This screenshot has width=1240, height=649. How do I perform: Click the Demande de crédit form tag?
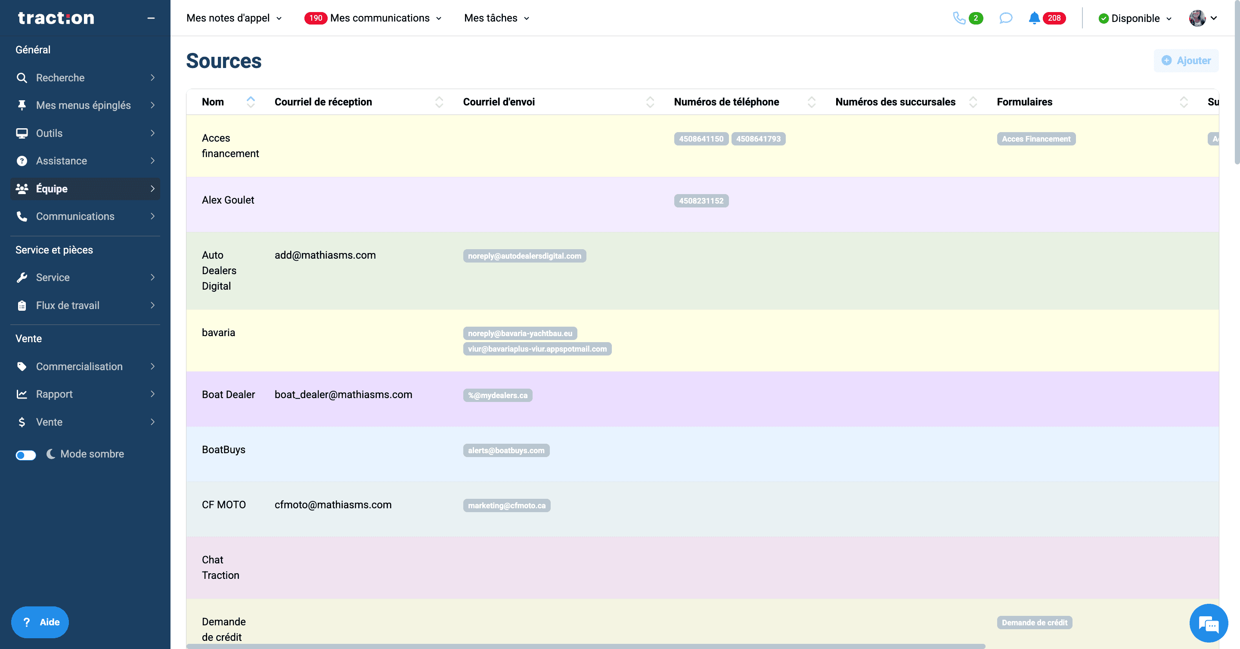click(1035, 622)
